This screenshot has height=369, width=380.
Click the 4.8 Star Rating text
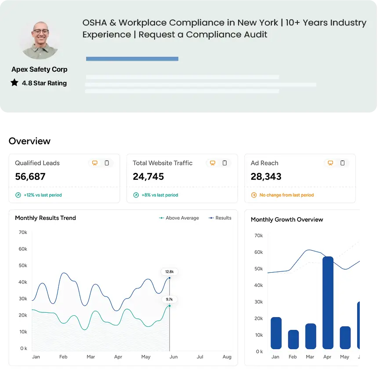[44, 83]
